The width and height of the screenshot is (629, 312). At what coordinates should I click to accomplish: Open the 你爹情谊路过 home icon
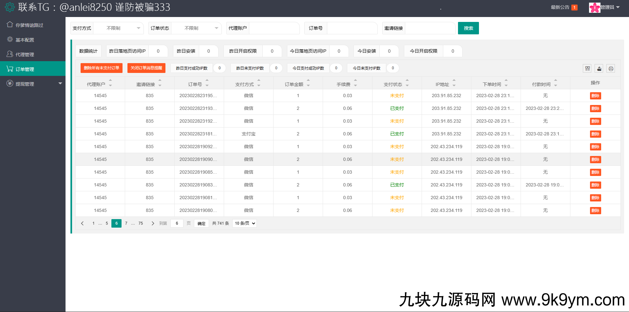tap(9, 25)
